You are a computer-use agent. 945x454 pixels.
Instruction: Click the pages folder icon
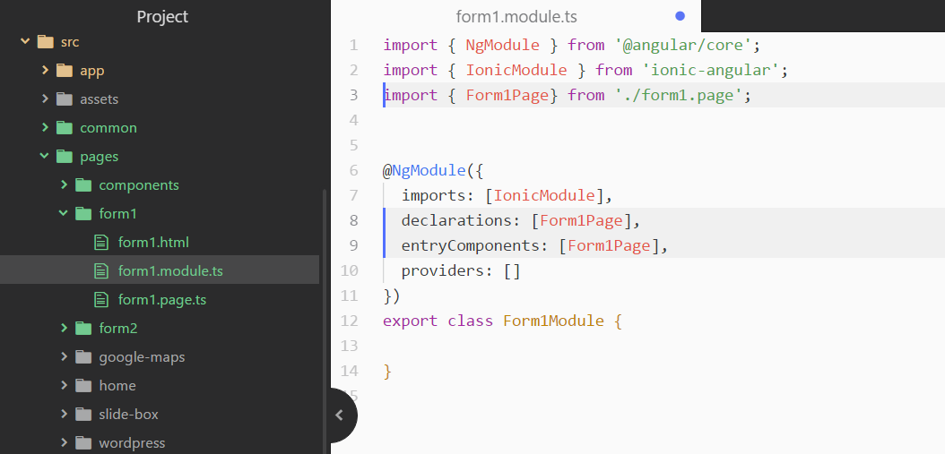point(65,156)
